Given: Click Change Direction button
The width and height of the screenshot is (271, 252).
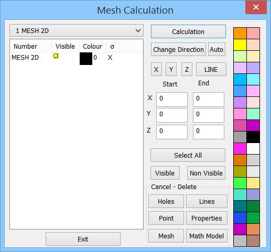Looking at the screenshot, I should 178,49.
